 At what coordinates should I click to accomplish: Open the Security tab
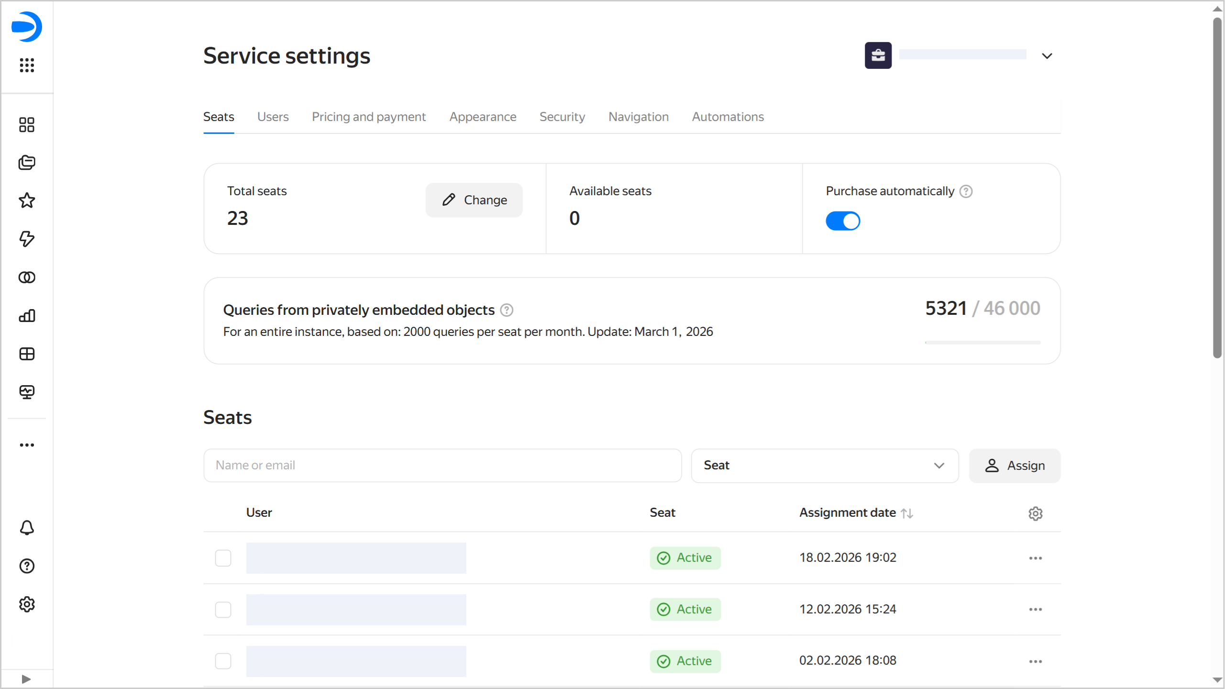pyautogui.click(x=562, y=117)
